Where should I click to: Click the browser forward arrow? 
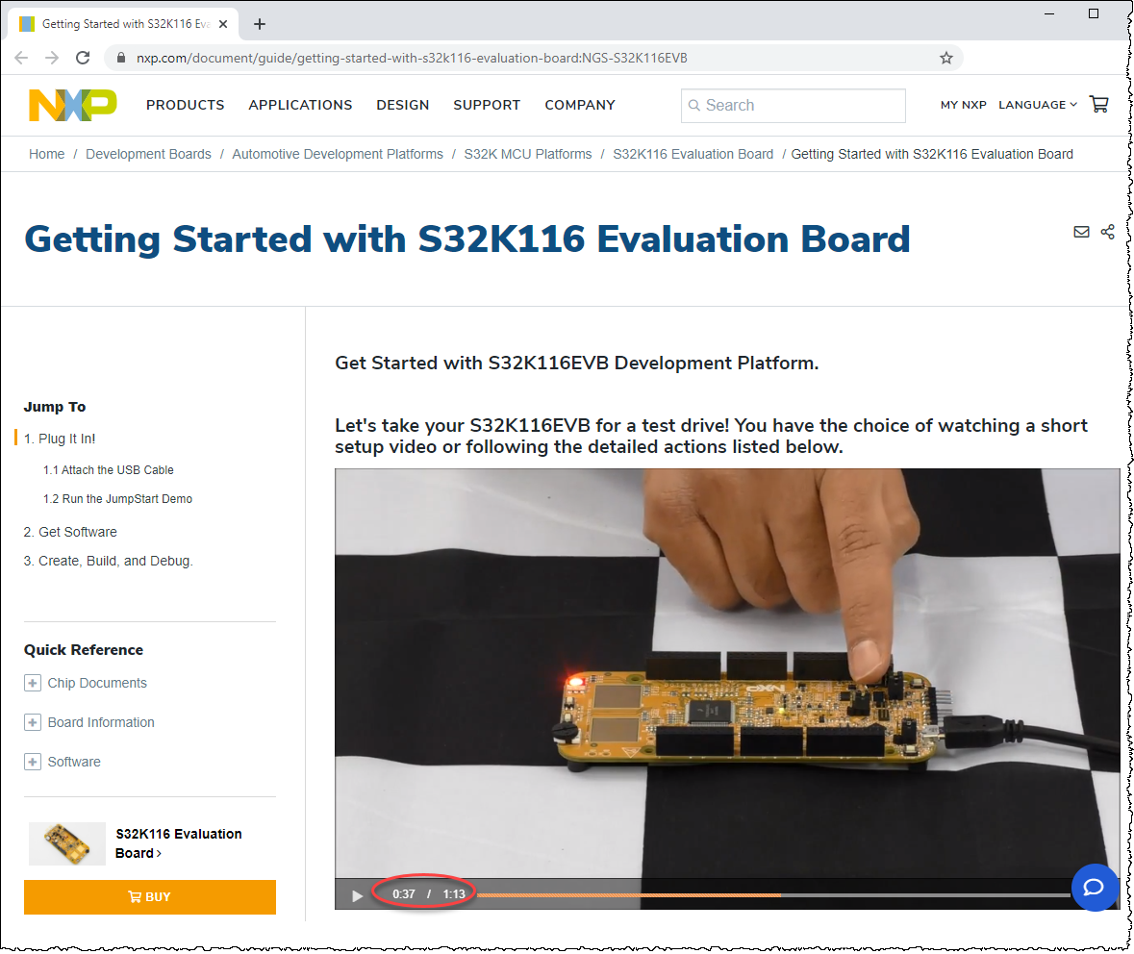(x=52, y=58)
